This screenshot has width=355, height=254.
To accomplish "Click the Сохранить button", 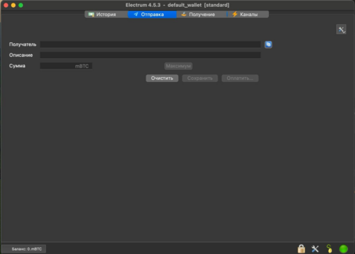I will (200, 78).
